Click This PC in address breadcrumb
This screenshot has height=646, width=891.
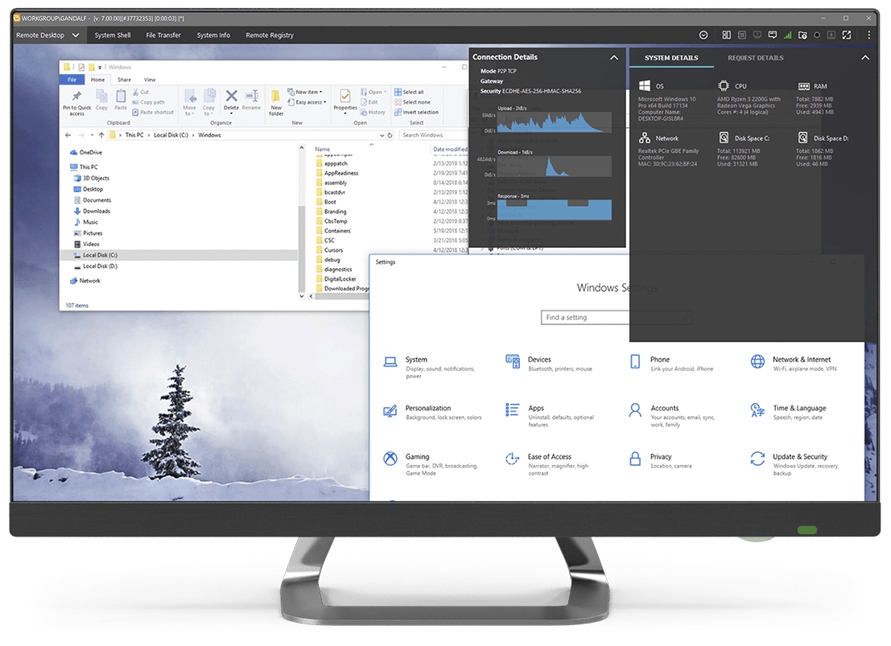[x=134, y=135]
